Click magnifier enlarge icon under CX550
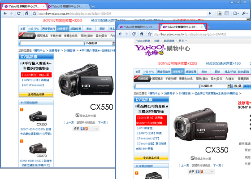The image size is (251, 179). (x=77, y=115)
